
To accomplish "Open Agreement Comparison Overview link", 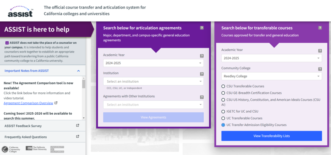I will click(x=28, y=103).
